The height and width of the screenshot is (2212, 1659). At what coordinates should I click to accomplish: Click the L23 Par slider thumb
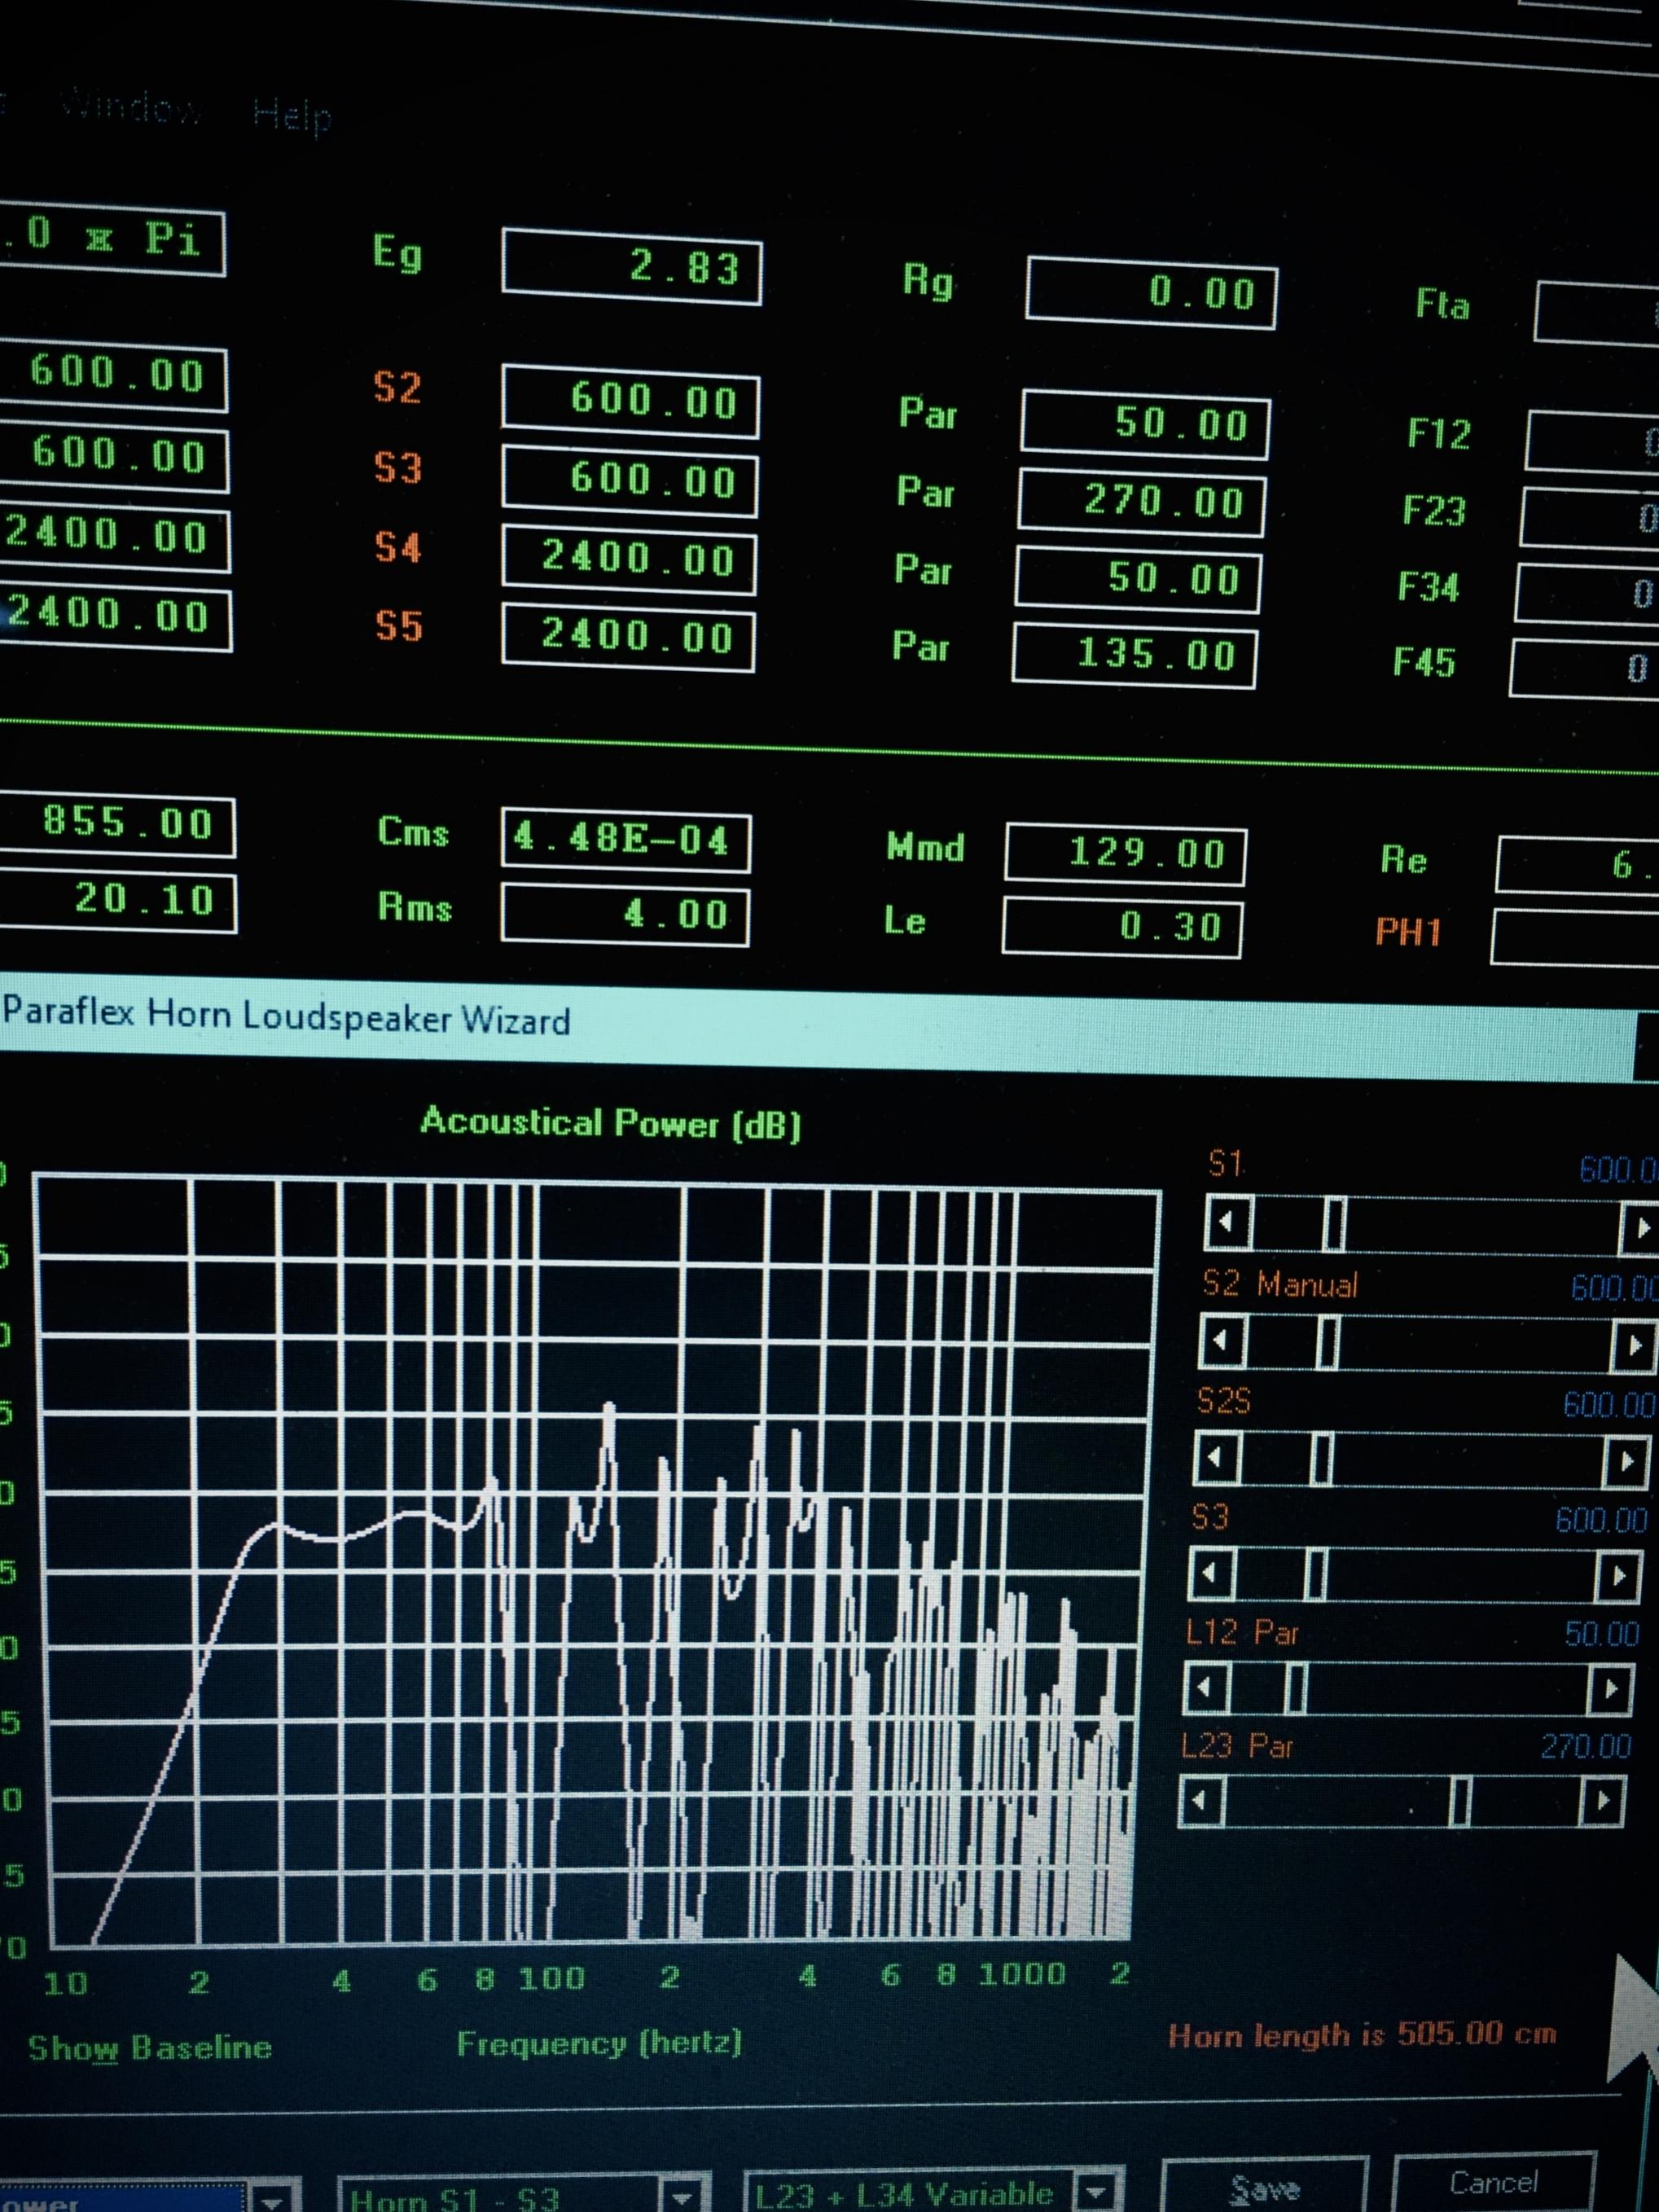click(x=1460, y=1802)
